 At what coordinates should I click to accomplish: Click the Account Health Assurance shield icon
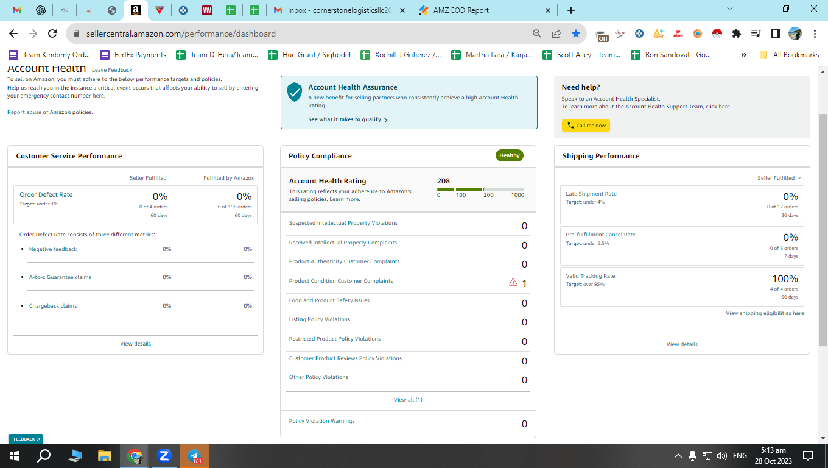[295, 92]
